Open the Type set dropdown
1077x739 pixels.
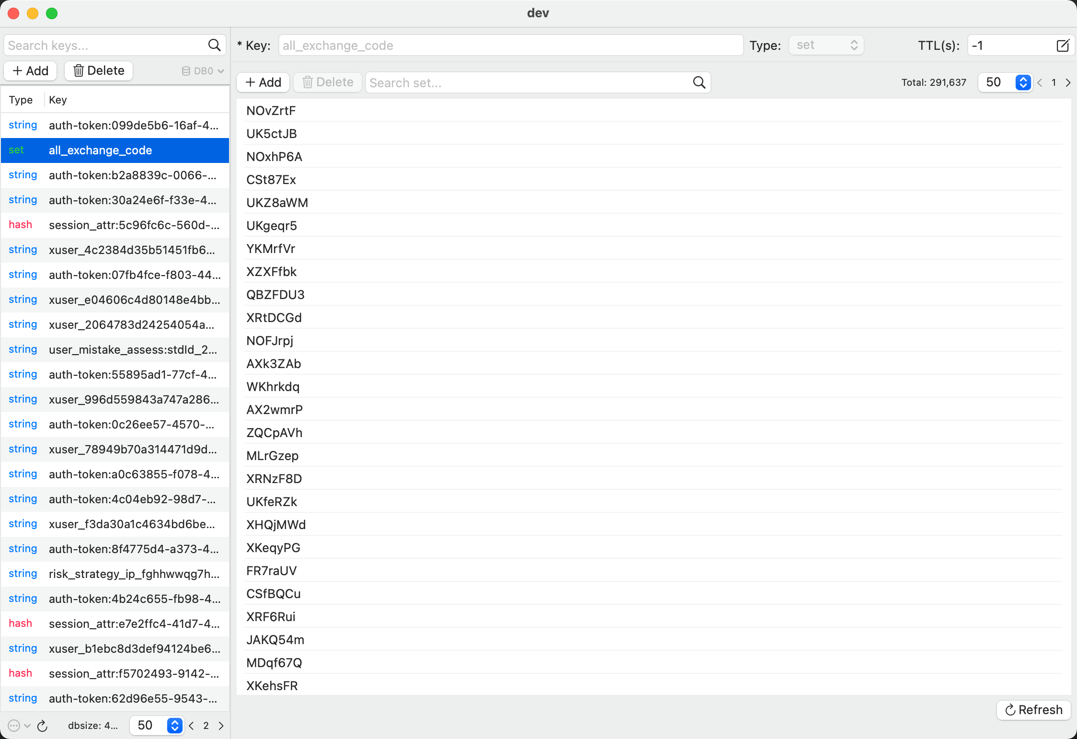(826, 45)
